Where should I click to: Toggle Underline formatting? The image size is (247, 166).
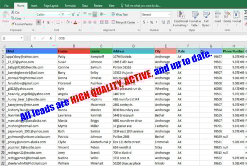coord(49,22)
